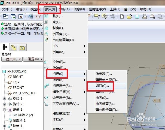This screenshot has height=130, width=165.
Task: Open the 倒角(M) submenu
Action: (x=66, y=52)
